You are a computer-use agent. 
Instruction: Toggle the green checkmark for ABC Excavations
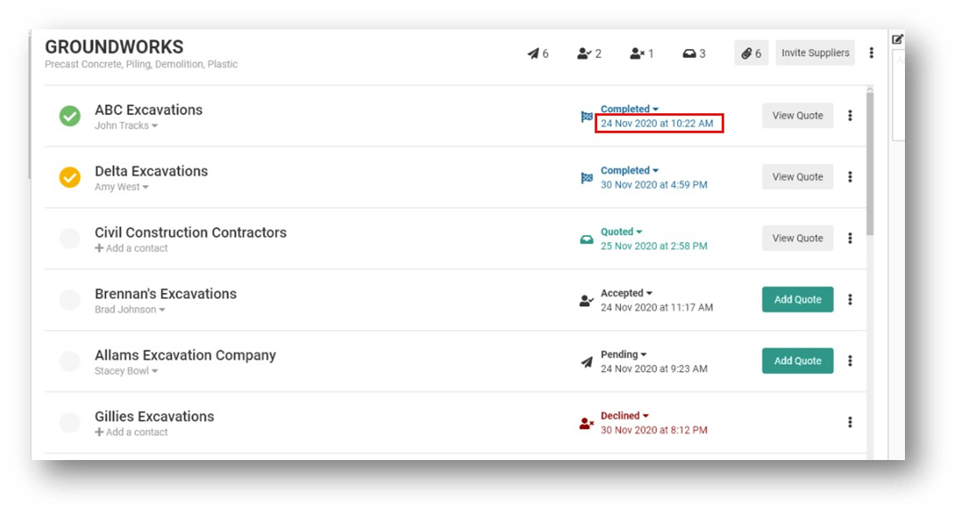pos(69,116)
